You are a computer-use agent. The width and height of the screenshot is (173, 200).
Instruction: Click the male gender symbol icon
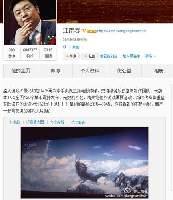pyautogui.click(x=64, y=47)
